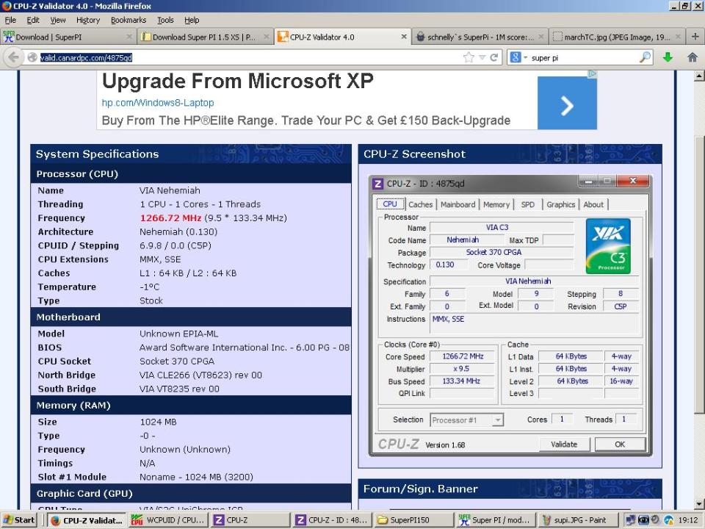Switch to CPU-Z - ID taskbar window
The image size is (705, 529).
332,520
